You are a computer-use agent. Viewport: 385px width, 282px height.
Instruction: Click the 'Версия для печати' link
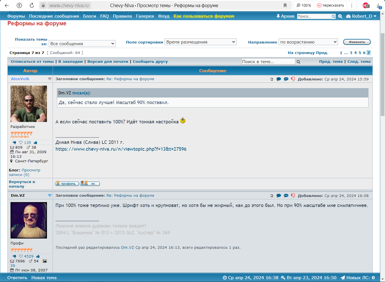tap(108, 62)
